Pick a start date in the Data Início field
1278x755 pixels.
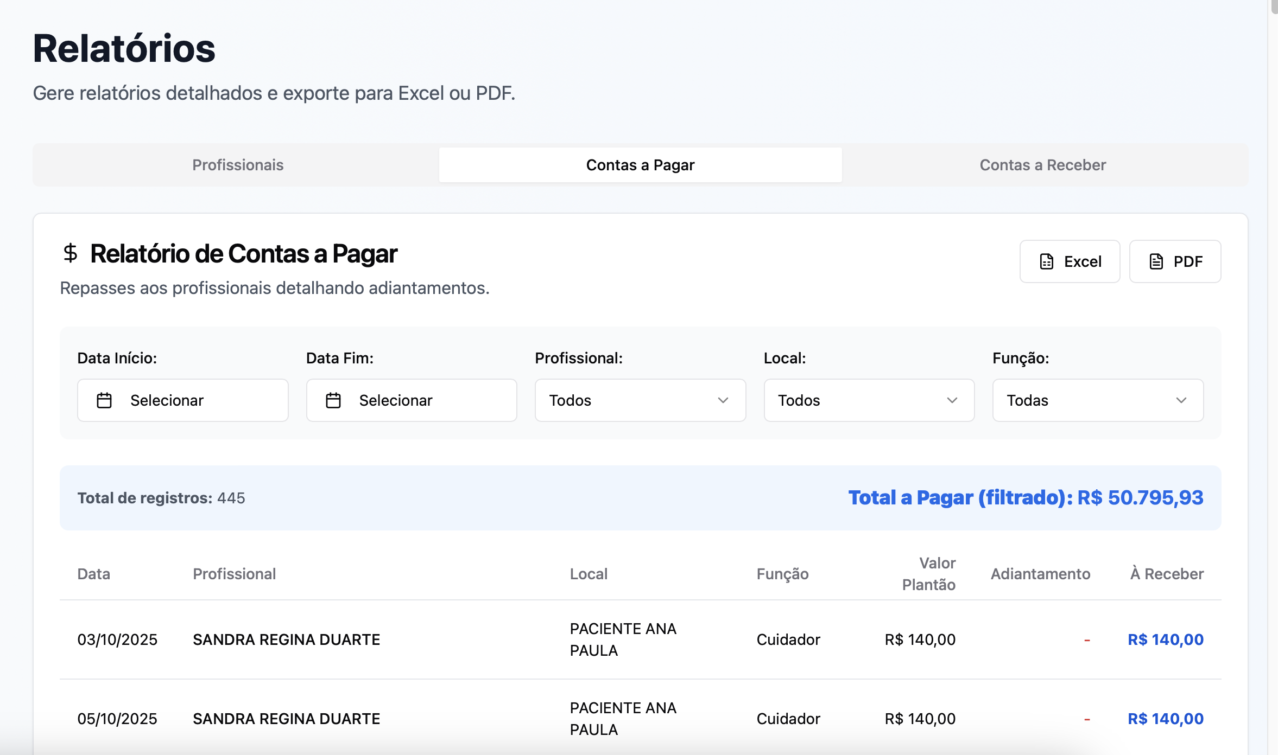tap(182, 400)
